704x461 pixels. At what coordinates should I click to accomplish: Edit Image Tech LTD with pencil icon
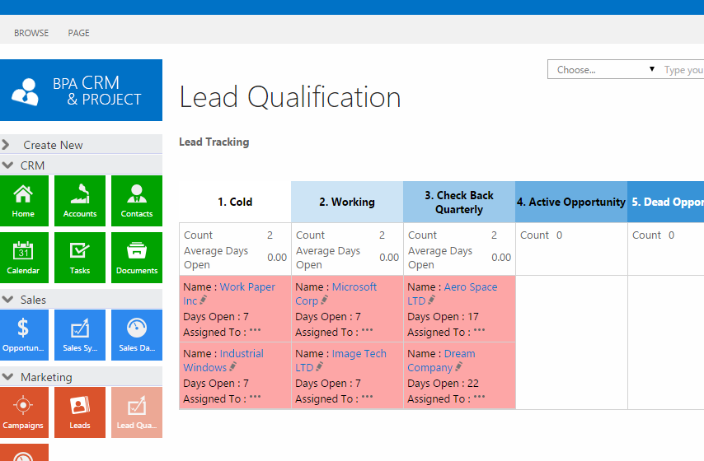pos(319,366)
